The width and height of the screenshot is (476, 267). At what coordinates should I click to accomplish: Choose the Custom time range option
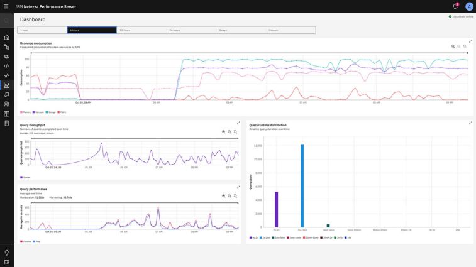(x=291, y=30)
